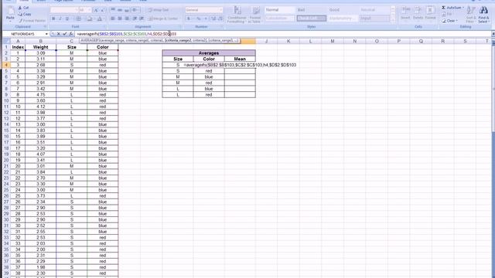Screen dimensions: 495x278
Task: Click Decrease Indent icon
Action: 135,19
